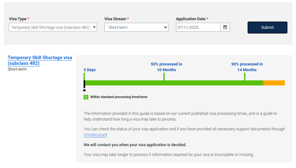Click the black triangle position pointer
This screenshot has width=296, height=168.
pyautogui.click(x=84, y=90)
